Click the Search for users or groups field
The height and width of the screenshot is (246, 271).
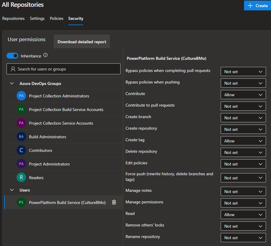pos(63,69)
